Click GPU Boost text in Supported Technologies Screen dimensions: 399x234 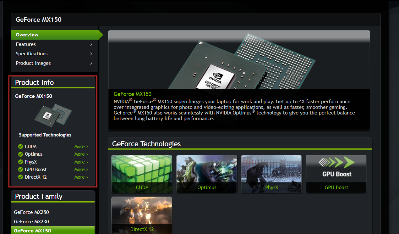pos(36,170)
